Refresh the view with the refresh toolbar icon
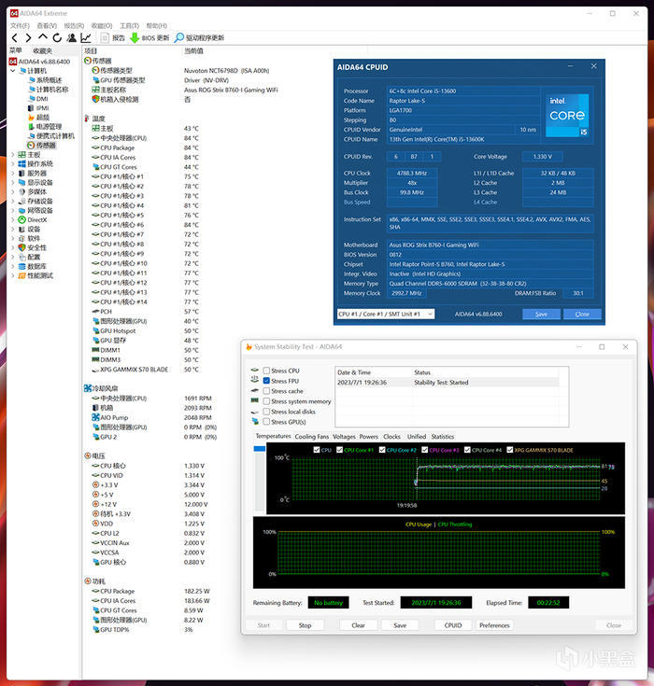654x686 pixels. 57,38
